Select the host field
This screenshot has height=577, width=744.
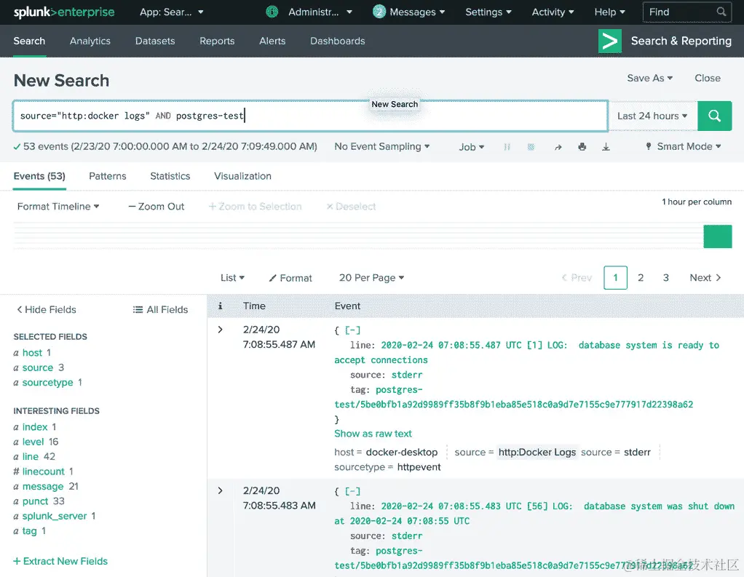32,353
